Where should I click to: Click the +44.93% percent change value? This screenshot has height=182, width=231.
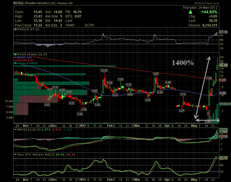click(209, 12)
